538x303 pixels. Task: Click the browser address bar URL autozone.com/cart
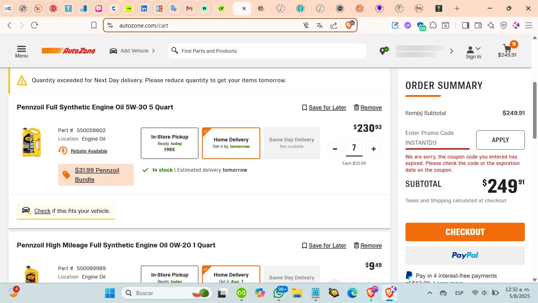pyautogui.click(x=144, y=25)
